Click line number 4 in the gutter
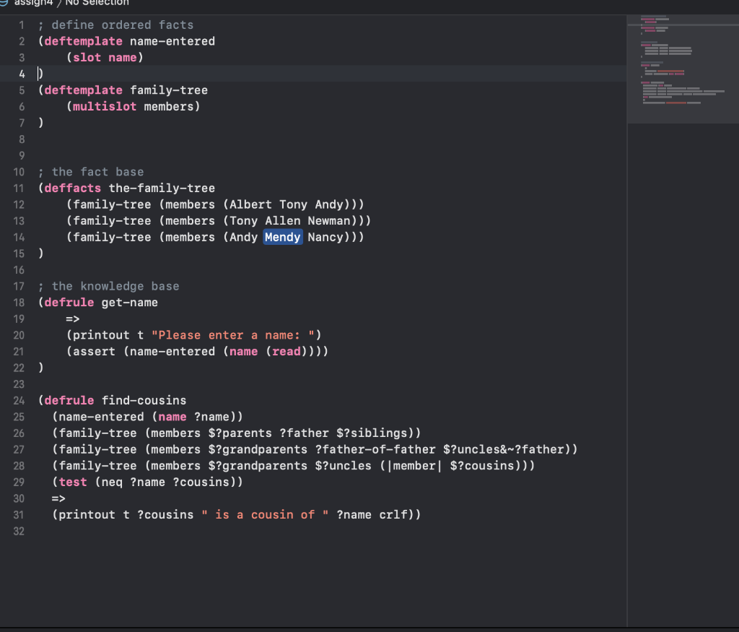 [x=22, y=73]
